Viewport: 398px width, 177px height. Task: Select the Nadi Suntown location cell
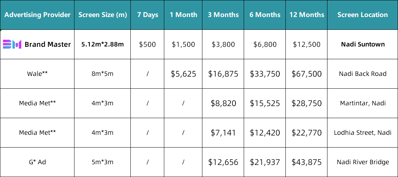click(363, 44)
